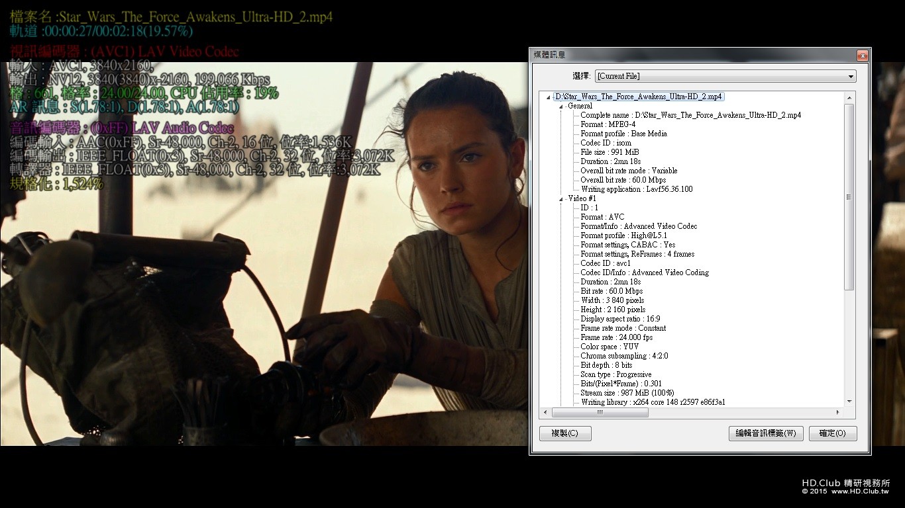The width and height of the screenshot is (905, 508).
Task: Select the 'Scan type : Progressive' row
Action: (615, 374)
